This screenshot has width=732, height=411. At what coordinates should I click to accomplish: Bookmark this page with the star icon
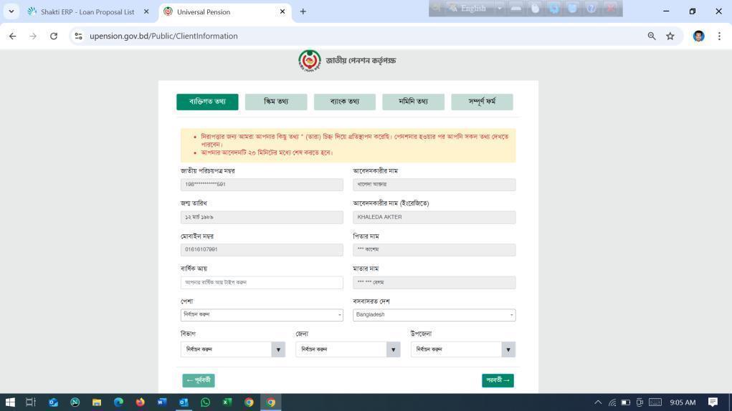pyautogui.click(x=670, y=36)
